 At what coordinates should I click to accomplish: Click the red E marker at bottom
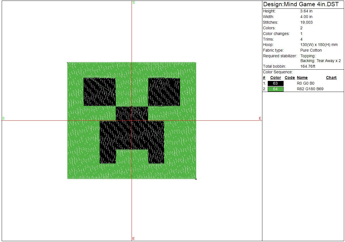click(134, 239)
